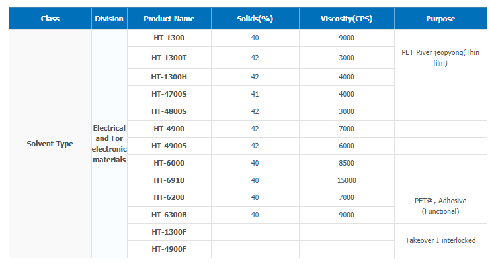Click the HT-4900S product name
This screenshot has height=263, width=490.
tap(169, 146)
